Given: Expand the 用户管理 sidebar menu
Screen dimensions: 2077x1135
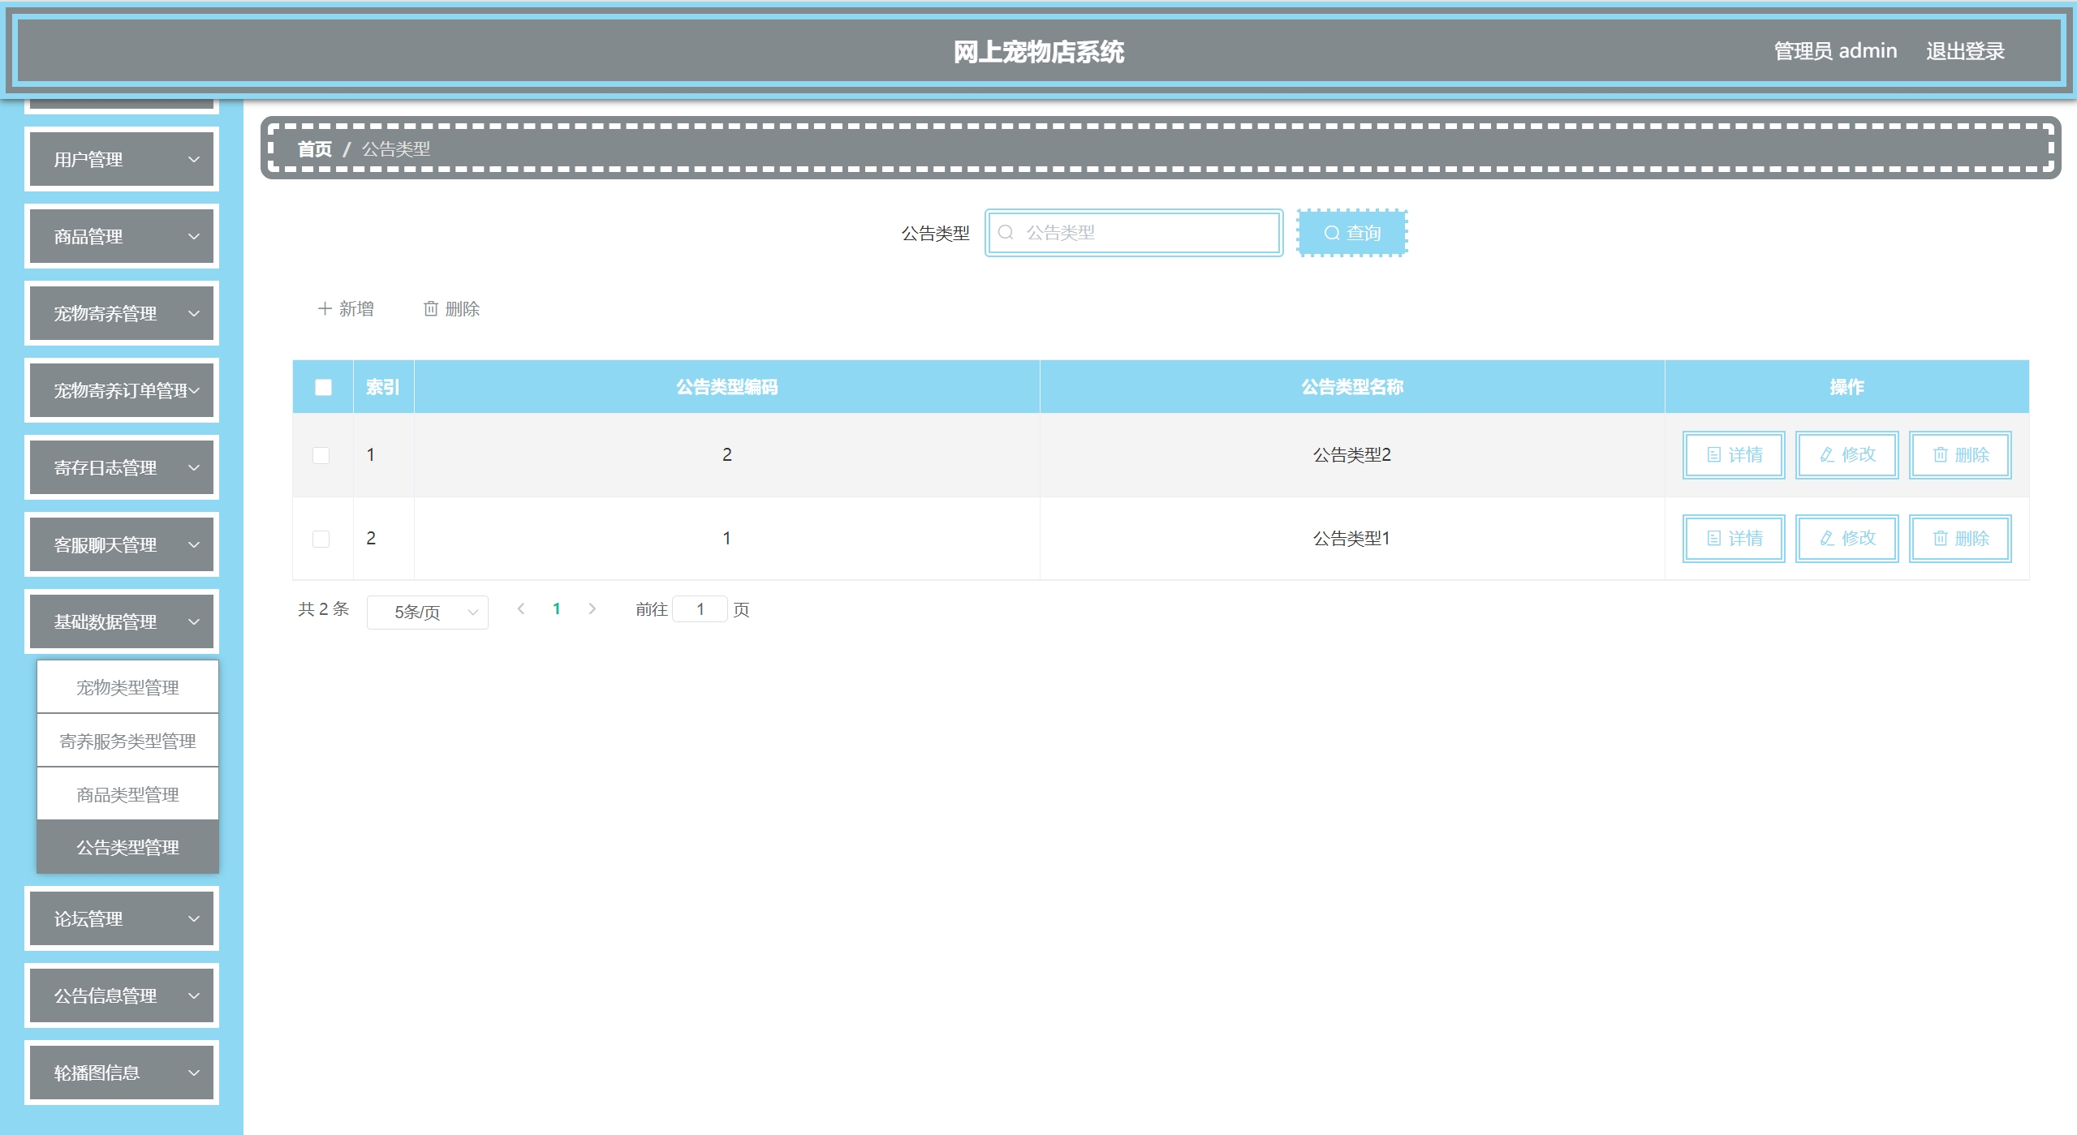Looking at the screenshot, I should tap(122, 160).
